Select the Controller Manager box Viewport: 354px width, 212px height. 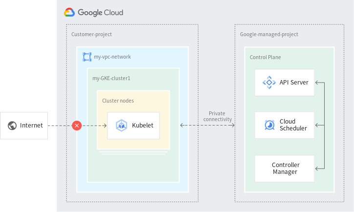(x=285, y=169)
